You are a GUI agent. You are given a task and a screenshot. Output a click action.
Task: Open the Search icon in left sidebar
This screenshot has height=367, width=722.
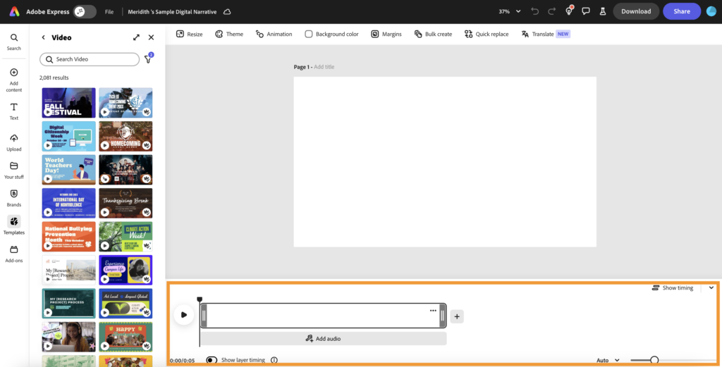(13, 37)
